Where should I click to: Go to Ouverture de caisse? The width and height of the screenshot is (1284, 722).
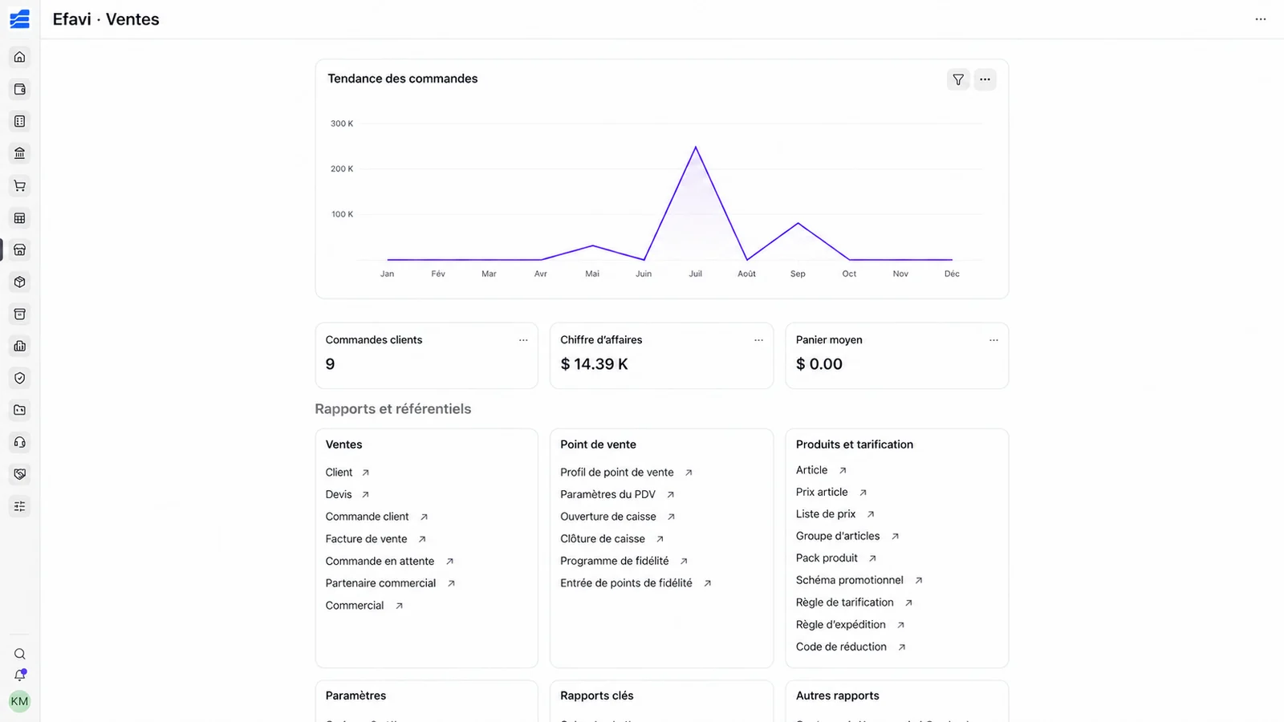point(618,517)
